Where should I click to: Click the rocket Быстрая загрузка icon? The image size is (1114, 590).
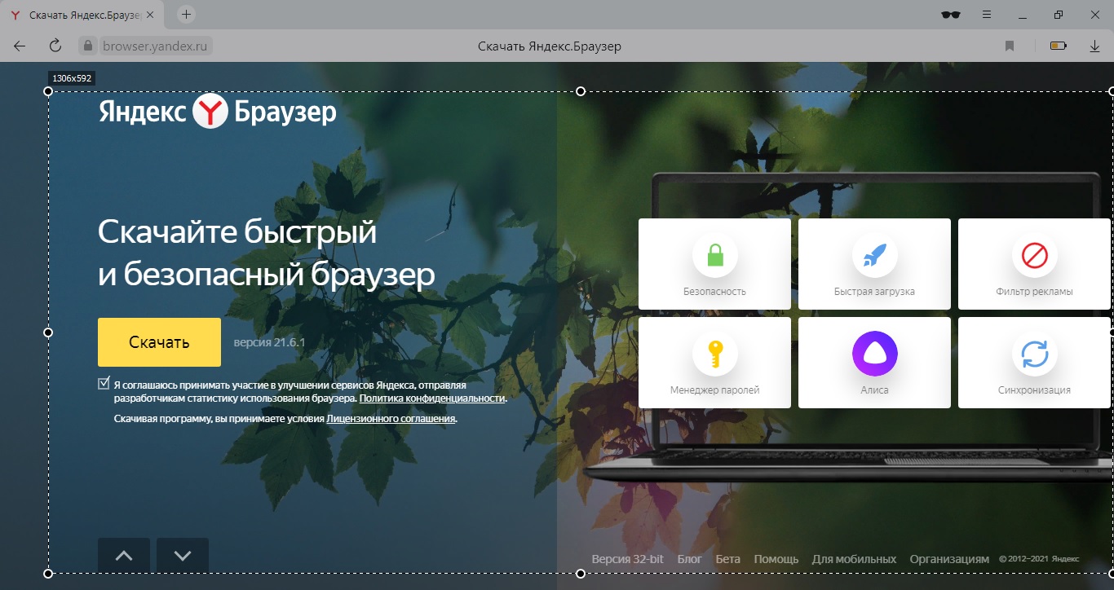point(874,256)
